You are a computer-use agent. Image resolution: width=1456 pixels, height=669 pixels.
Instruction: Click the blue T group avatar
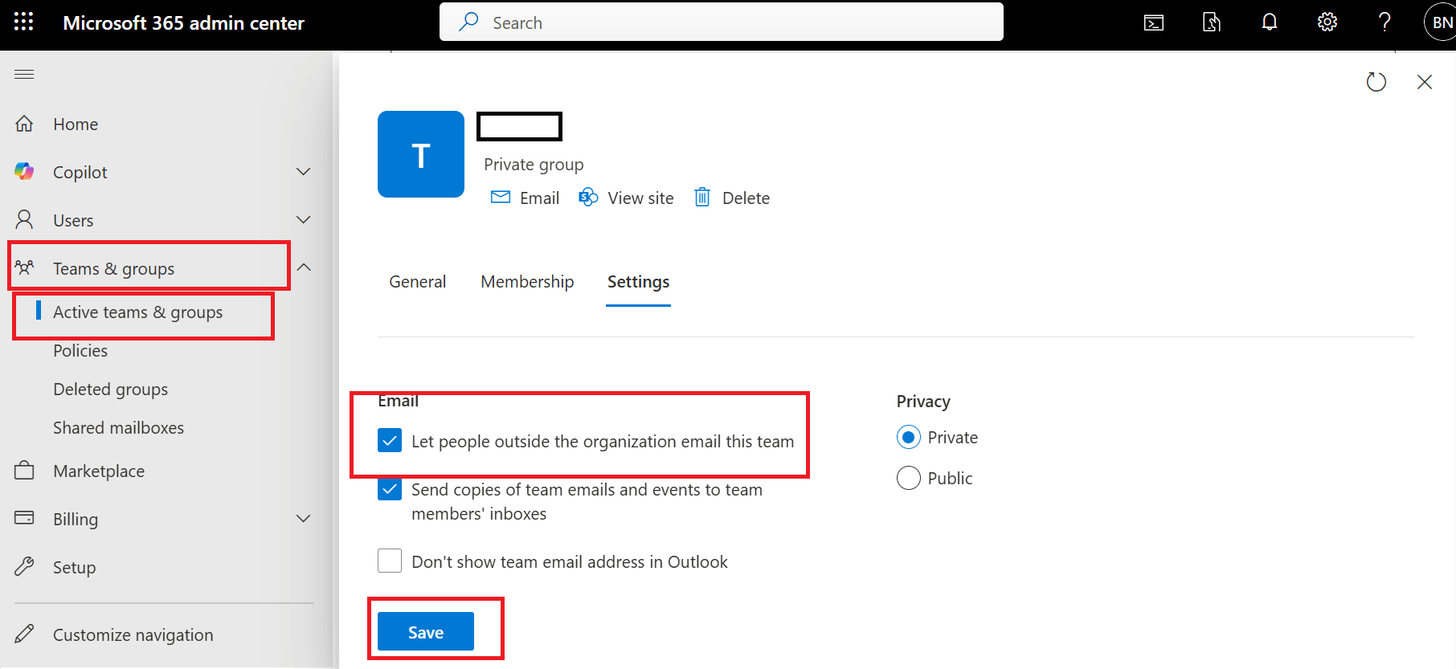click(x=421, y=154)
